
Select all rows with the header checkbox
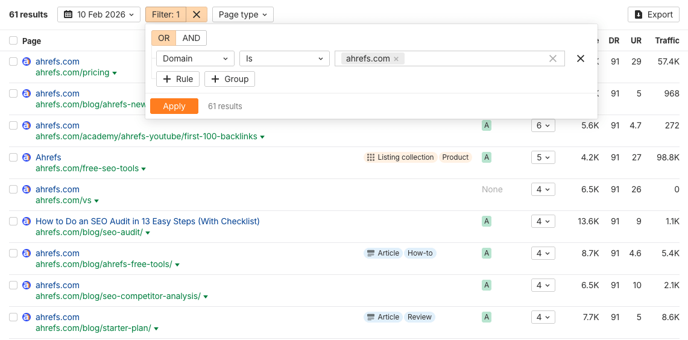[x=13, y=41]
